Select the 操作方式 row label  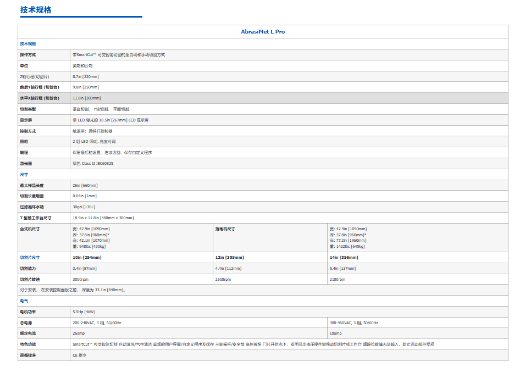(x=28, y=55)
